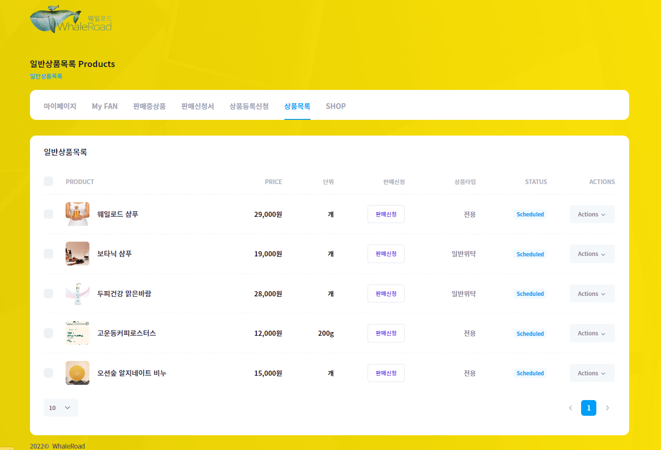The width and height of the screenshot is (661, 450).
Task: Check the 오션숲 알지네이트 비누 row checkbox
Action: click(49, 373)
